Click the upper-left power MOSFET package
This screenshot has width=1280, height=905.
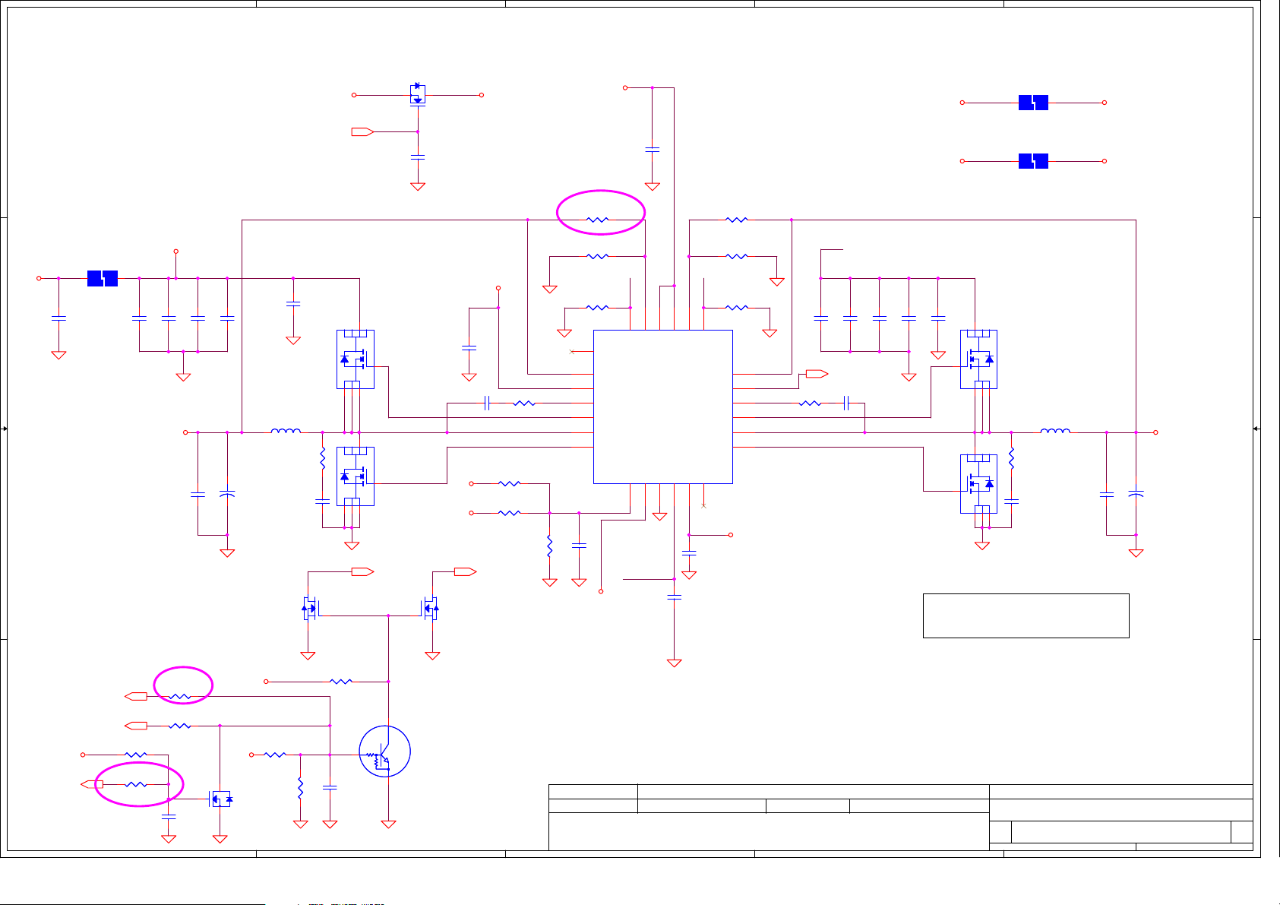[356, 359]
